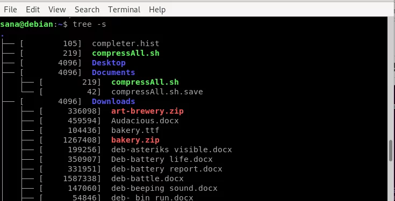Click the Audacious.docx file name
Image resolution: width=395 pixels, height=201 pixels.
click(x=145, y=121)
